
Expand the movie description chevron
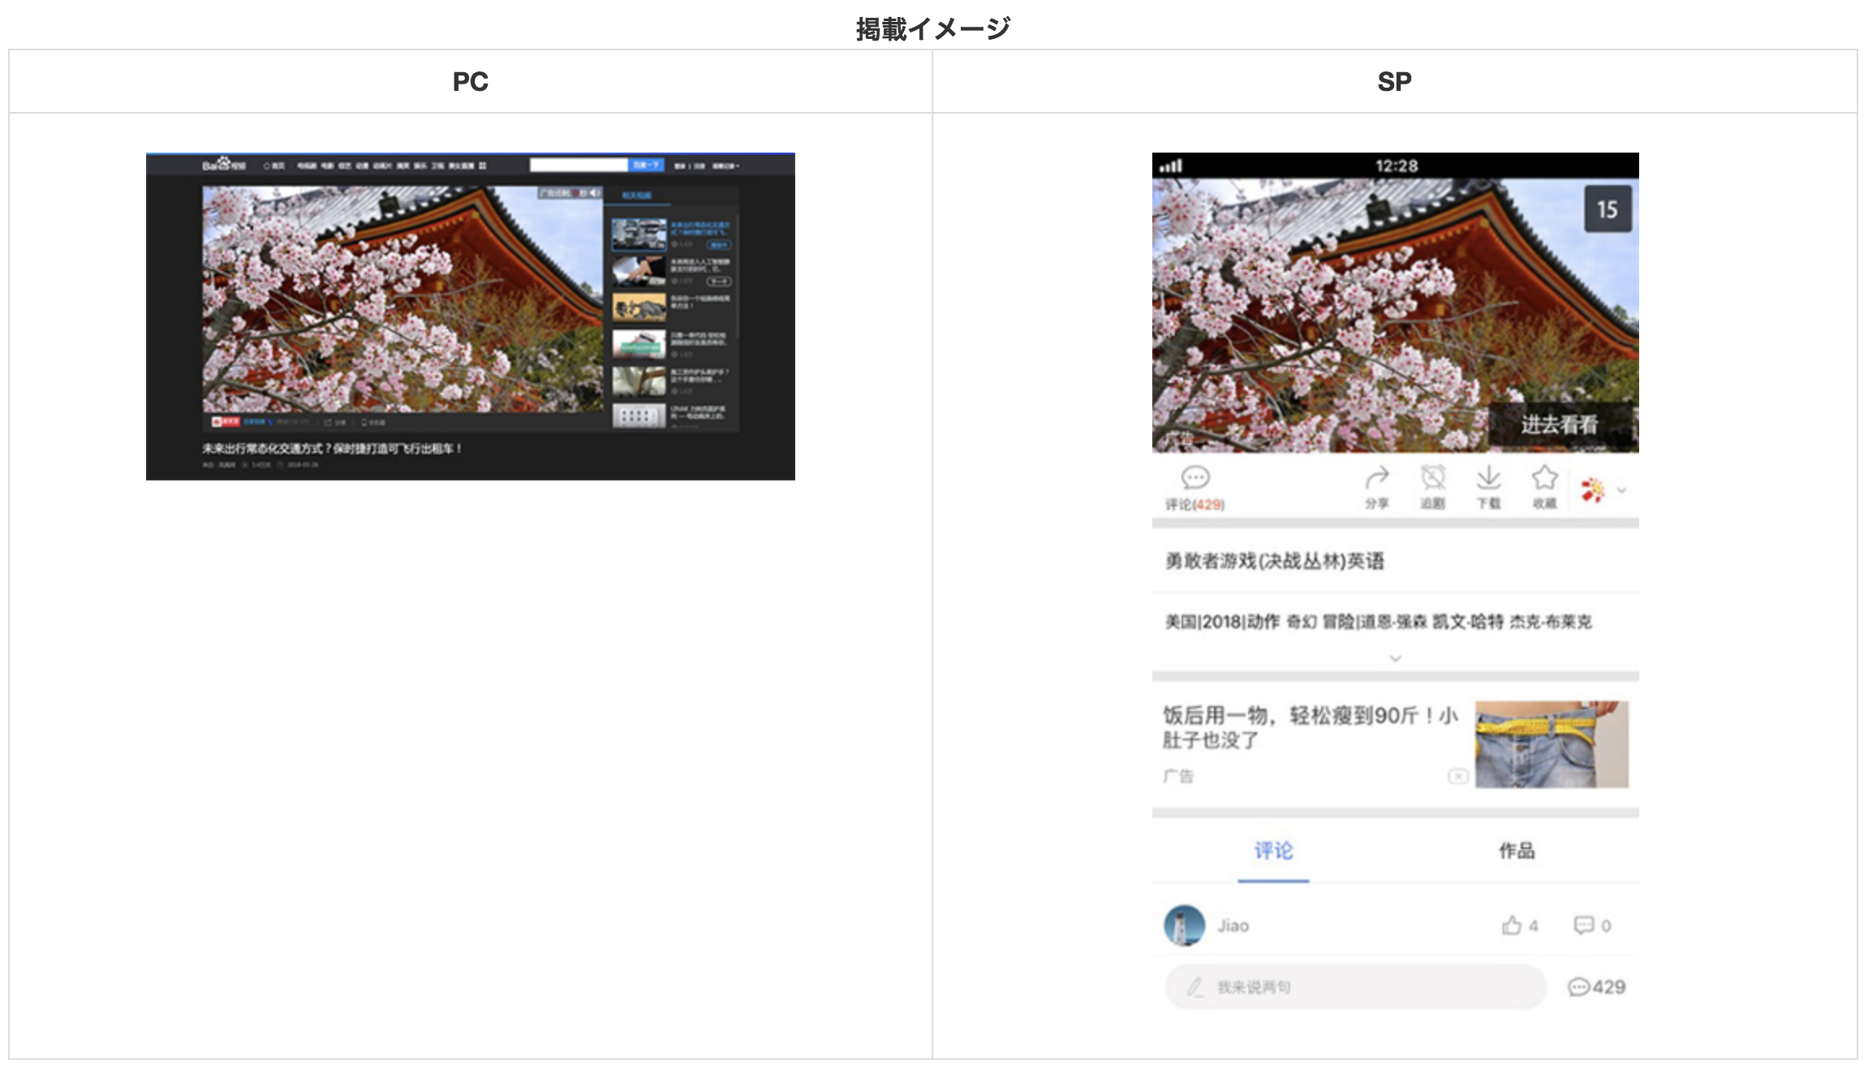click(1395, 658)
